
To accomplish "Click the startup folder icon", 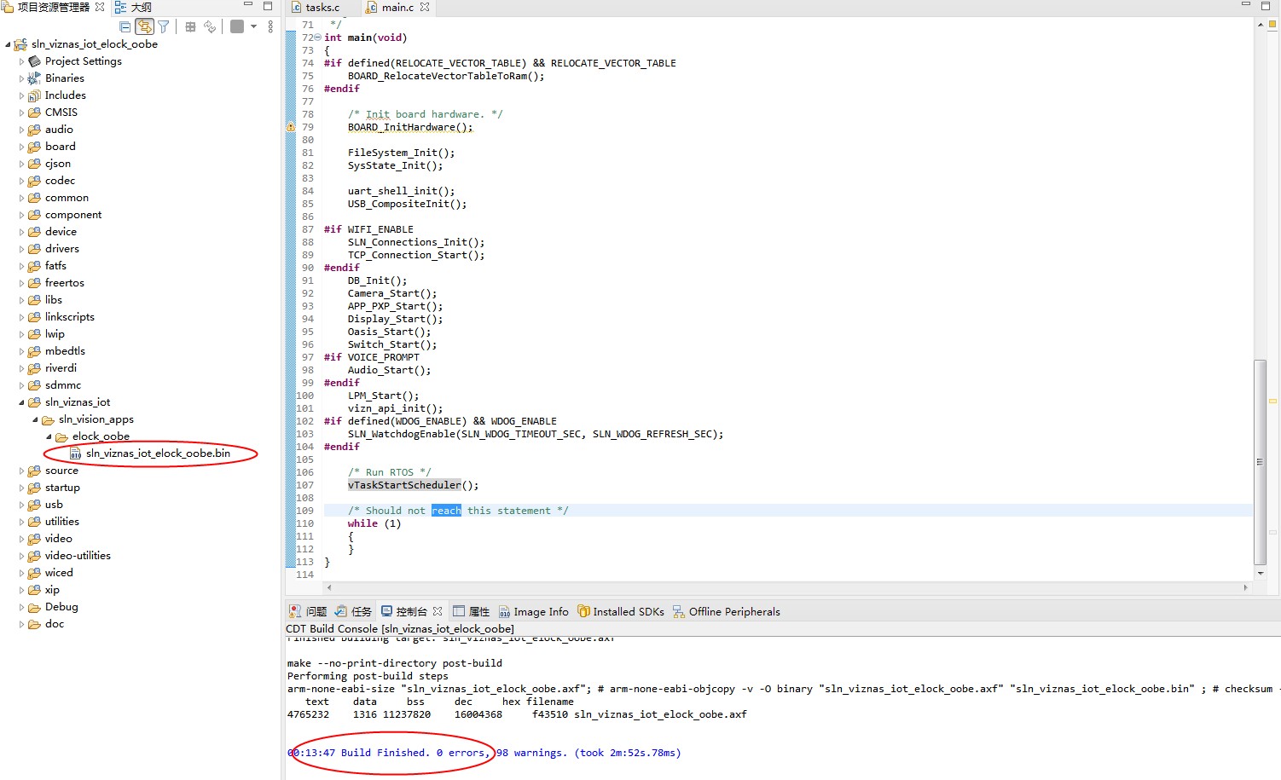I will coord(34,488).
